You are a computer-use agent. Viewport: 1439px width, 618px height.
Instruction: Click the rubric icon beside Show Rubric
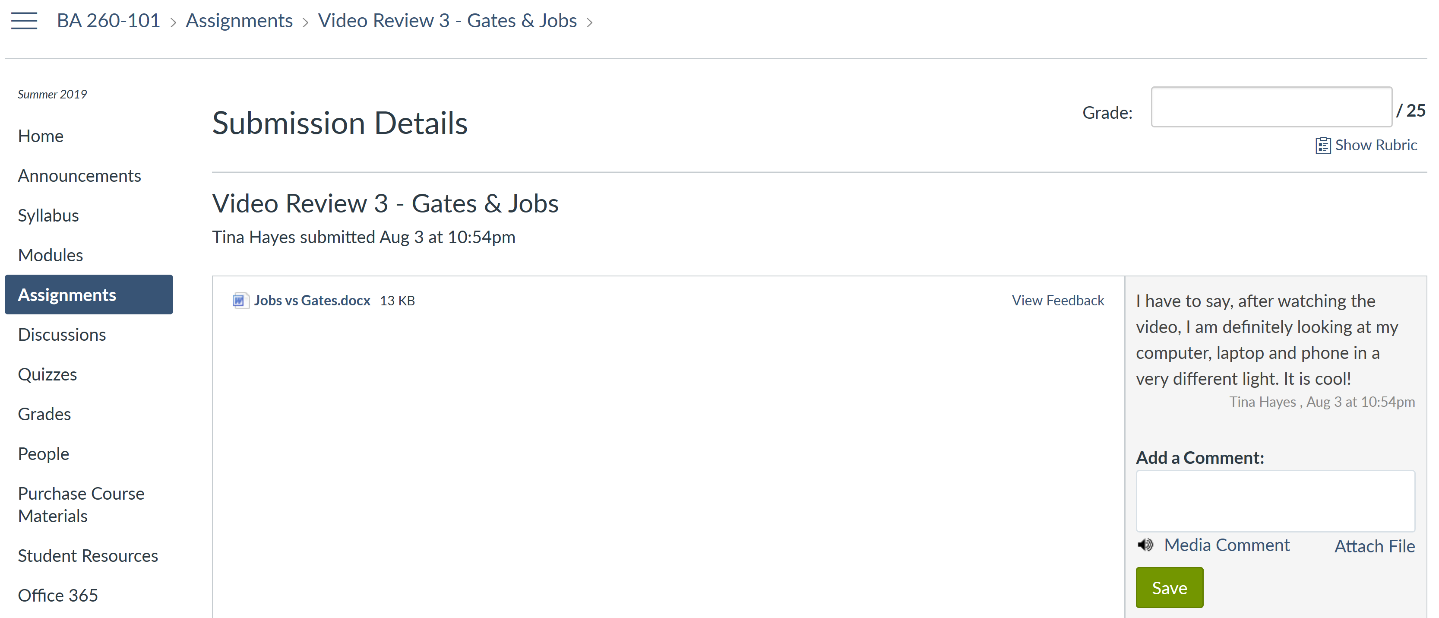1322,146
